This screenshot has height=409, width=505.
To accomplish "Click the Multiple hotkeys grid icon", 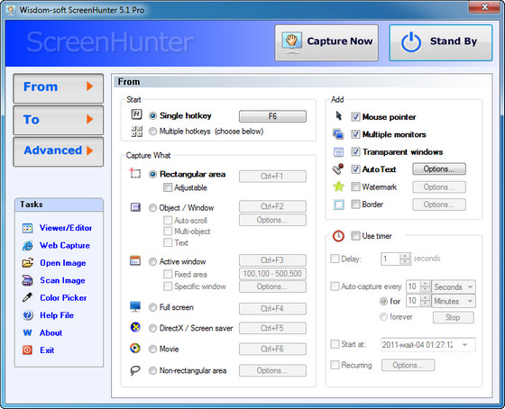I will tap(136, 132).
